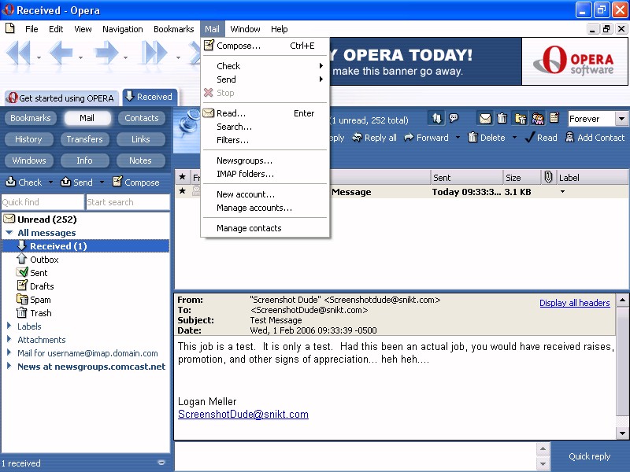630x472 pixels.
Task: Click the speech bubble icon in mail toolbar
Action: pyautogui.click(x=454, y=119)
